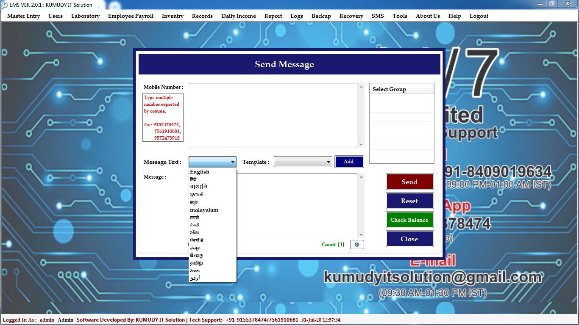Click the LMS application icon in title bar

(5, 5)
